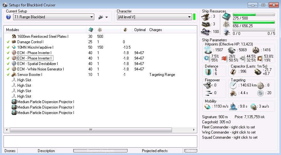Click the horizontal scrollbar thumb in module list

[91, 130]
